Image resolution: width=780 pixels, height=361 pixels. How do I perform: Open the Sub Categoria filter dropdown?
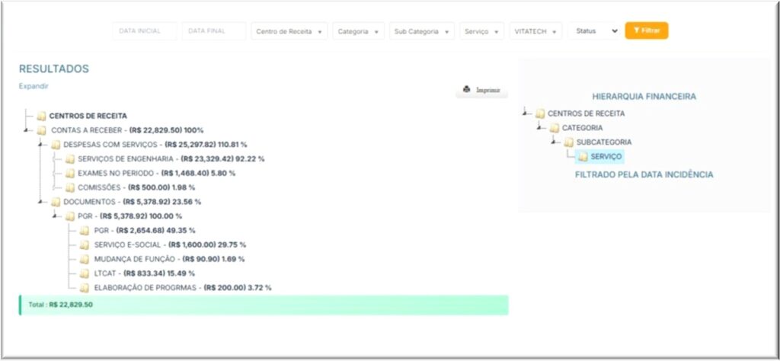[x=421, y=31]
